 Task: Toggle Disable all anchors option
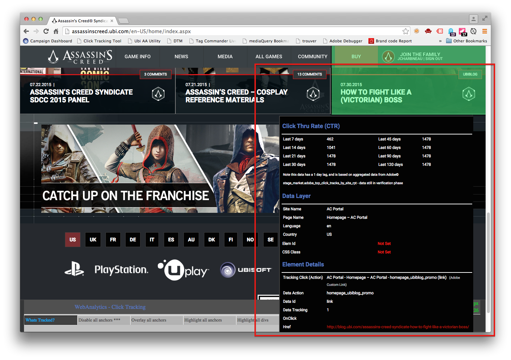[100, 320]
